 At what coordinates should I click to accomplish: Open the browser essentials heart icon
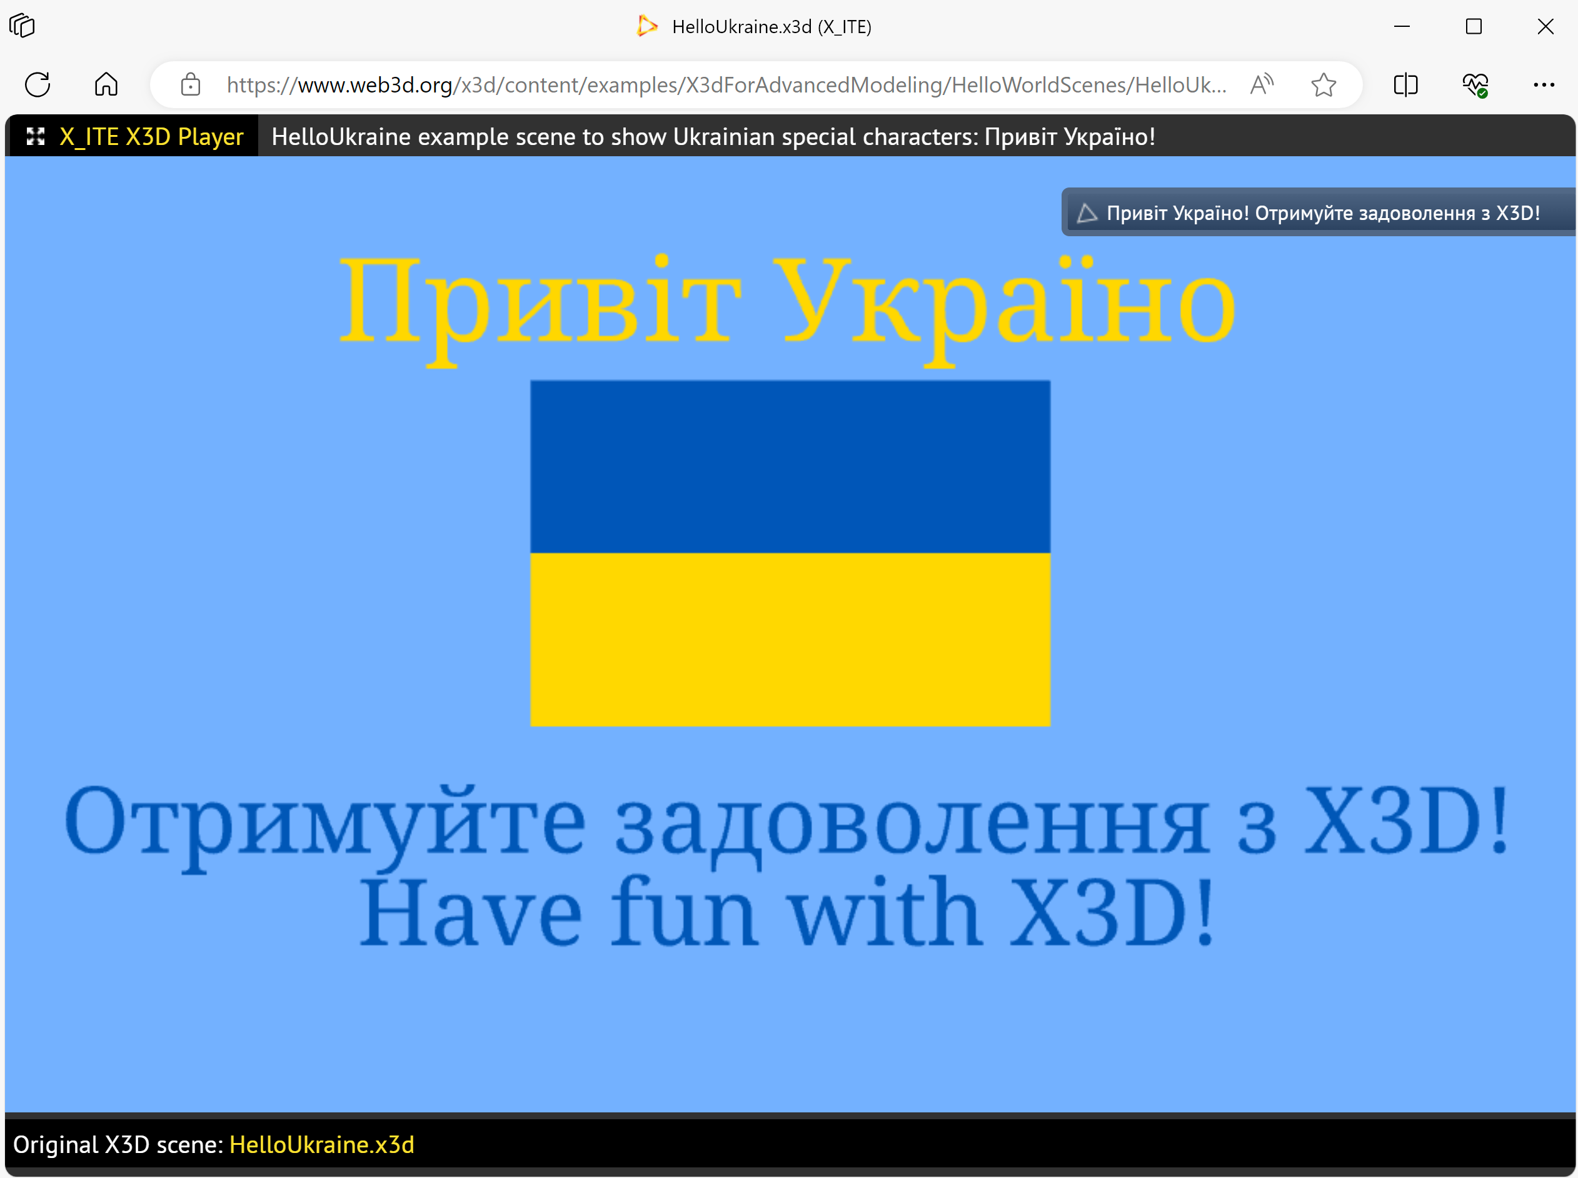pos(1475,85)
